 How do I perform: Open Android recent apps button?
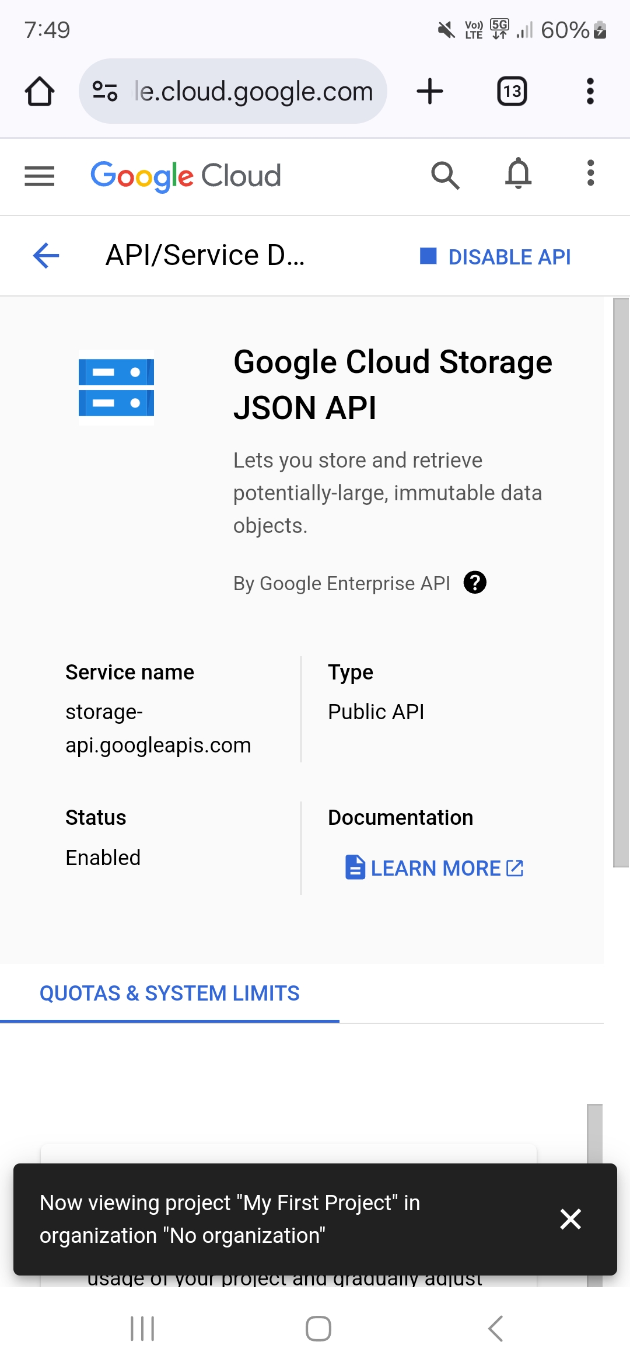coord(142,1329)
